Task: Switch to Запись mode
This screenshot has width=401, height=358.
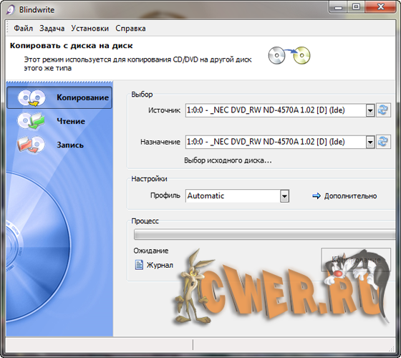Action: pos(70,145)
